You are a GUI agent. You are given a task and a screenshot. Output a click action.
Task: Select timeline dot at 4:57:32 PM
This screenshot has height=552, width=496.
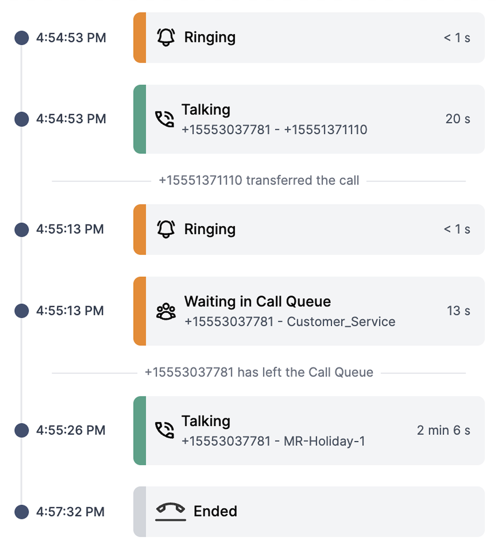point(22,511)
